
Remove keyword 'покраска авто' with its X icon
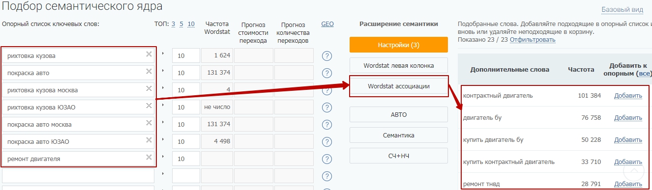tap(148, 71)
